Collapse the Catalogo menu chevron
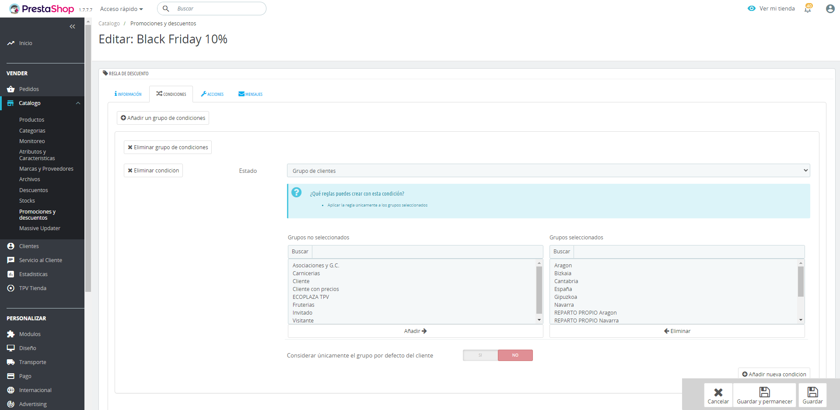Screen dimensions: 840x410 pyautogui.click(x=78, y=103)
